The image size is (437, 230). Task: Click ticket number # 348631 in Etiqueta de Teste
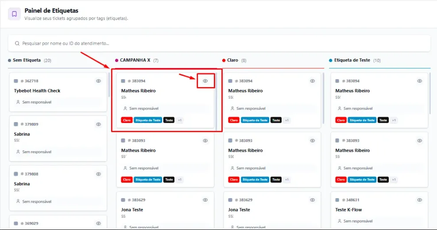click(x=351, y=200)
